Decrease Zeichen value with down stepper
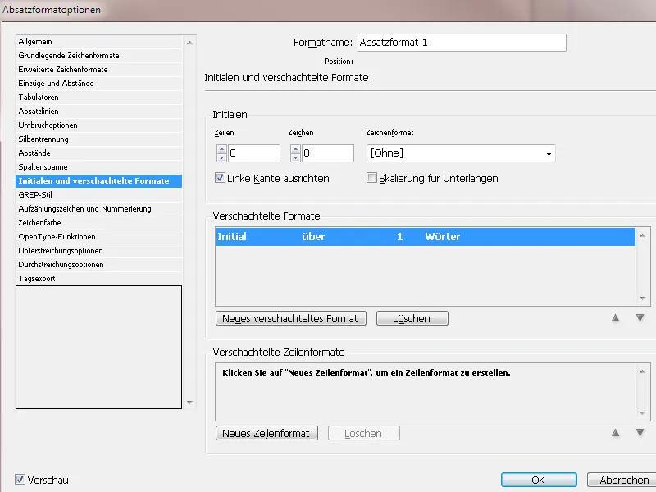The height and width of the screenshot is (492, 656). pos(295,157)
